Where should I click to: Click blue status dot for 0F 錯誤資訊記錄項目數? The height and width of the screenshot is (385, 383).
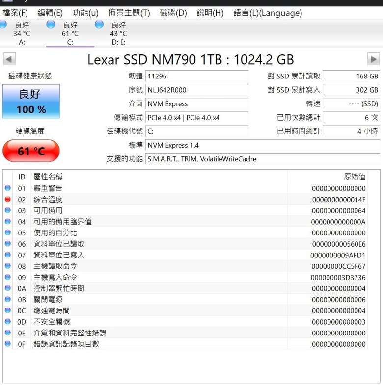point(8,343)
